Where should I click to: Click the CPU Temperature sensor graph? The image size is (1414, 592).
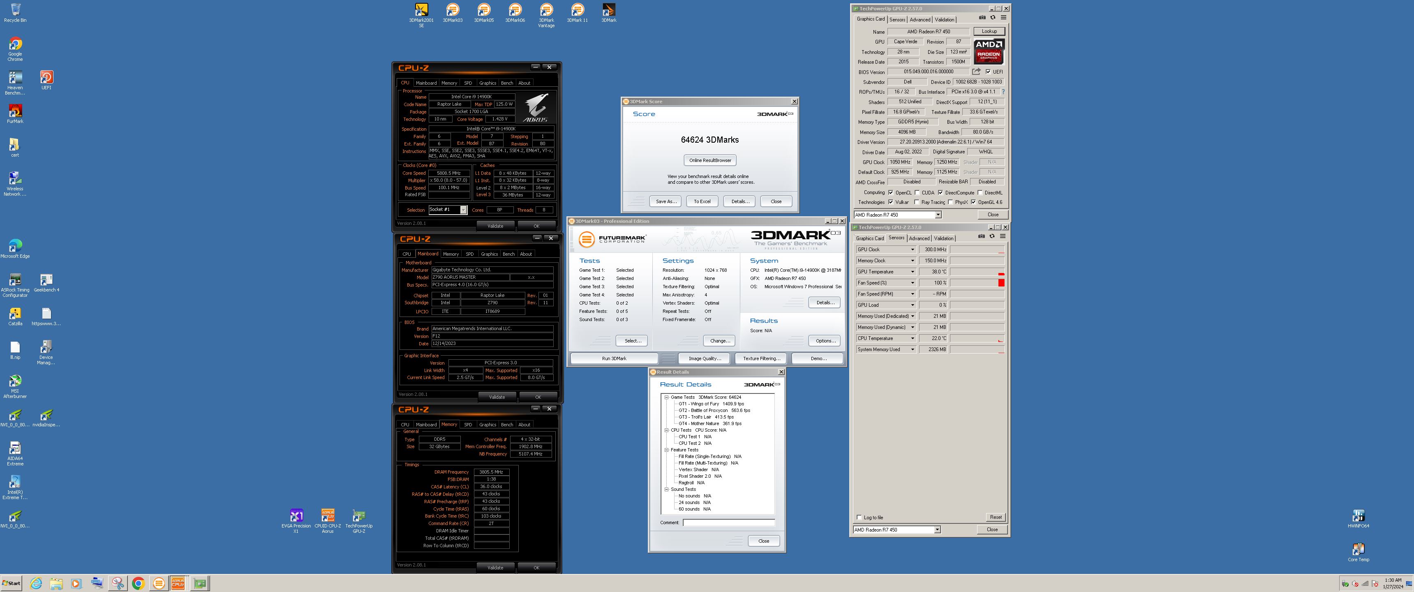977,338
